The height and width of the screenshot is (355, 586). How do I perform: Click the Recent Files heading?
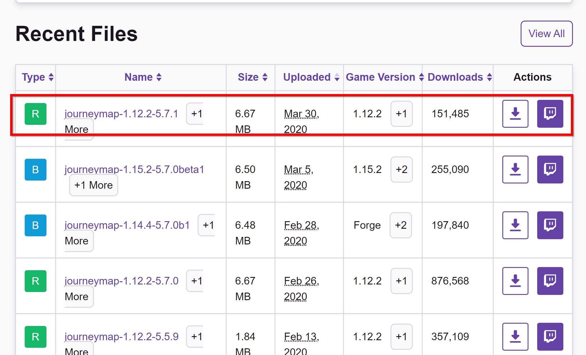point(76,34)
